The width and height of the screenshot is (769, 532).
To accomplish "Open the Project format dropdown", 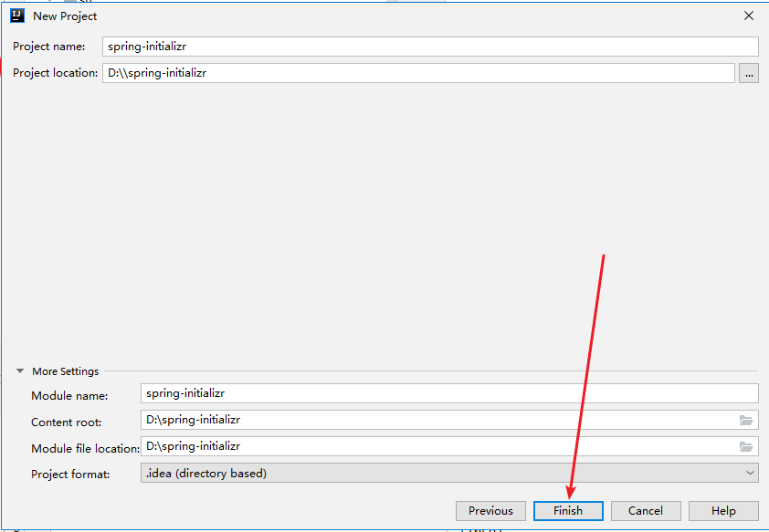I will click(x=449, y=474).
